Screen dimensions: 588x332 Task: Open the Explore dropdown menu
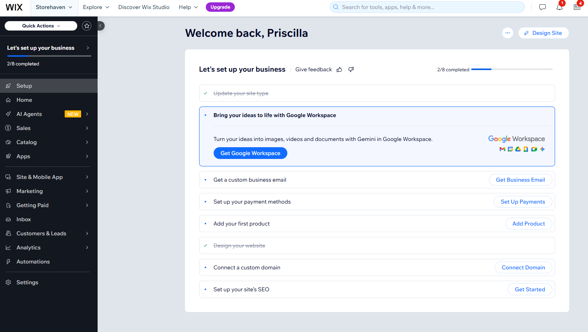point(96,7)
